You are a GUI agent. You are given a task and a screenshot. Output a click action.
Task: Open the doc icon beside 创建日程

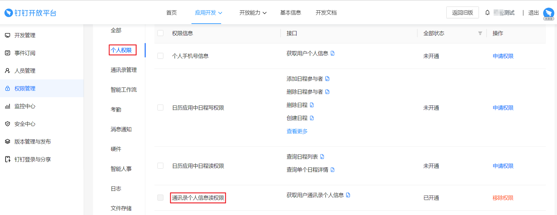coord(312,118)
